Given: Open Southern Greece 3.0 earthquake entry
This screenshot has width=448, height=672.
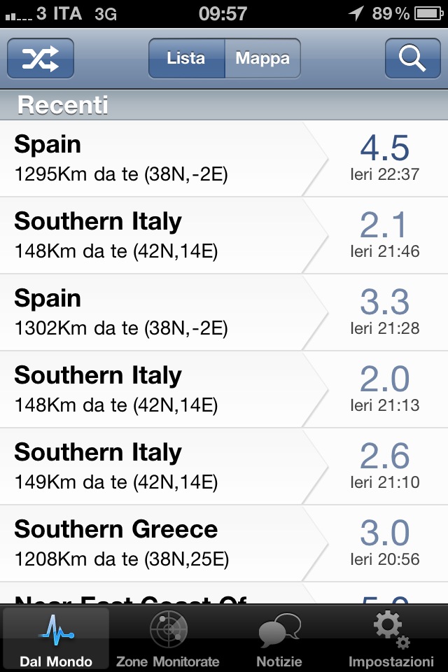Looking at the screenshot, I should click(224, 543).
